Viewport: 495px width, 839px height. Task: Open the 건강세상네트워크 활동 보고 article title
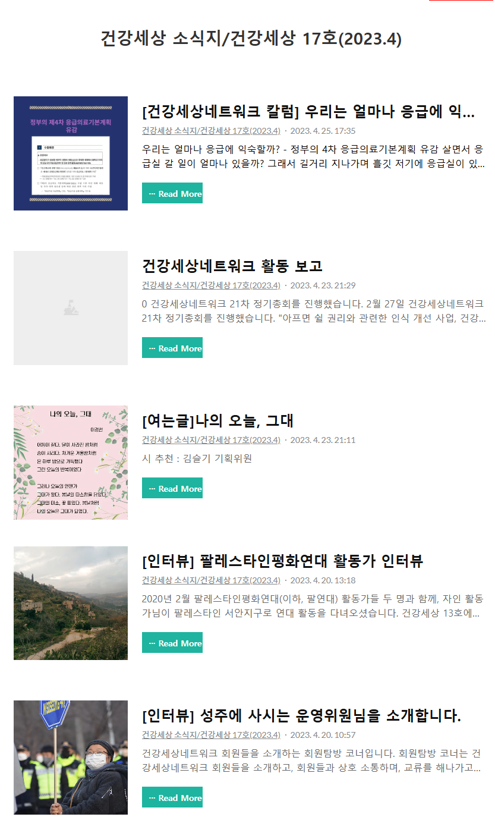(232, 266)
